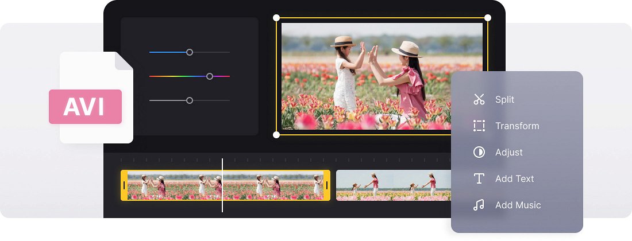This screenshot has width=632, height=241.
Task: Choose Add Text from the menu
Action: click(x=514, y=178)
